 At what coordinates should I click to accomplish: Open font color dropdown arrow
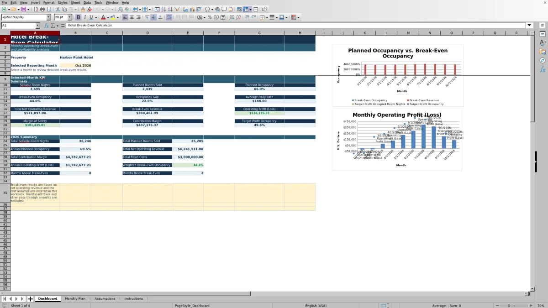point(108,17)
